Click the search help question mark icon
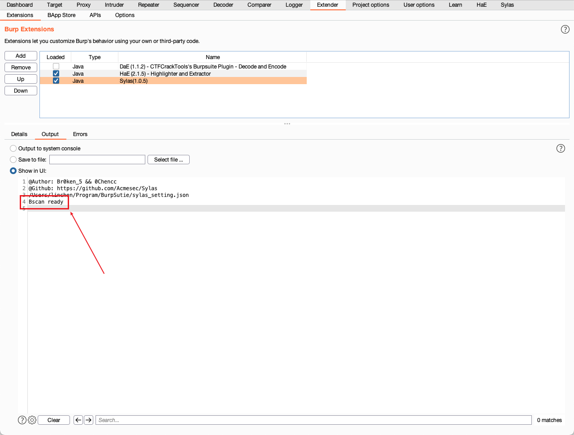 tap(22, 420)
